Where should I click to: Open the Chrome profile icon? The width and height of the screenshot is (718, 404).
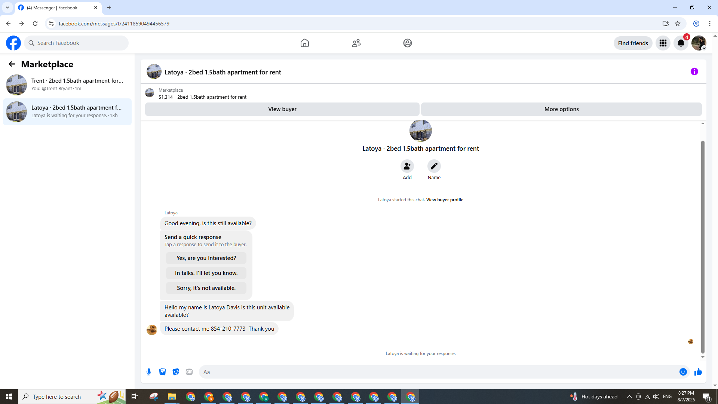click(696, 24)
